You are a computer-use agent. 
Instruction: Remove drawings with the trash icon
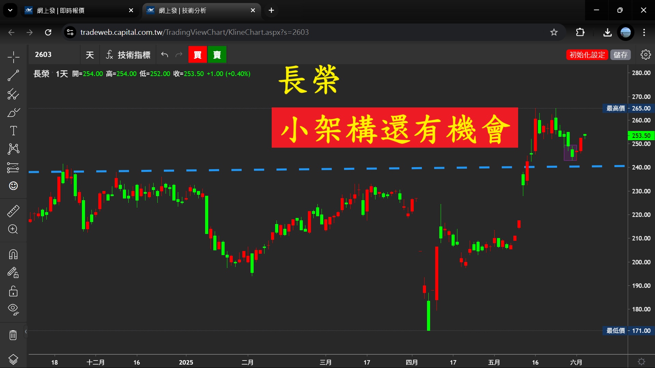point(13,335)
